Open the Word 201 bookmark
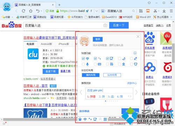The width and height of the screenshot is (175, 126). [143, 17]
